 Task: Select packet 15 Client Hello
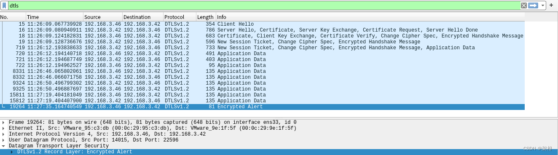(x=262, y=24)
